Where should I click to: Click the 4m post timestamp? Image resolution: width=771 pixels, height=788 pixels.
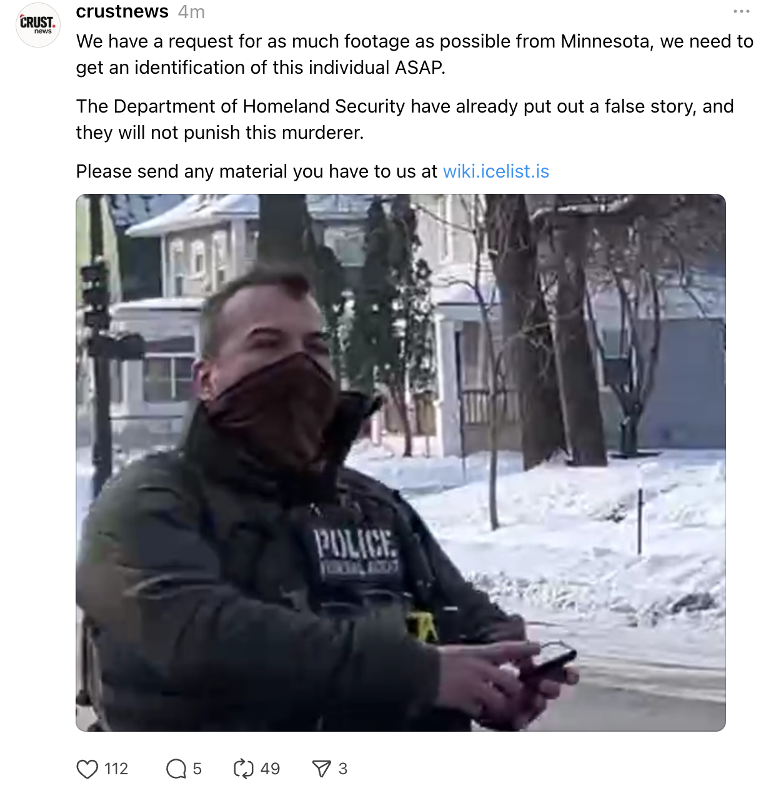191,11
